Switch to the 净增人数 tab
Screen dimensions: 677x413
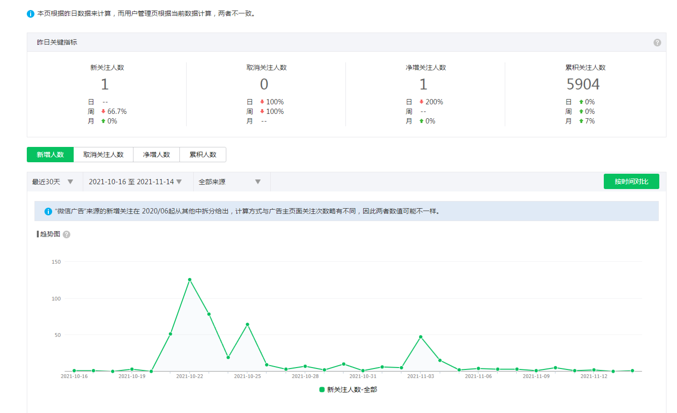tap(156, 155)
